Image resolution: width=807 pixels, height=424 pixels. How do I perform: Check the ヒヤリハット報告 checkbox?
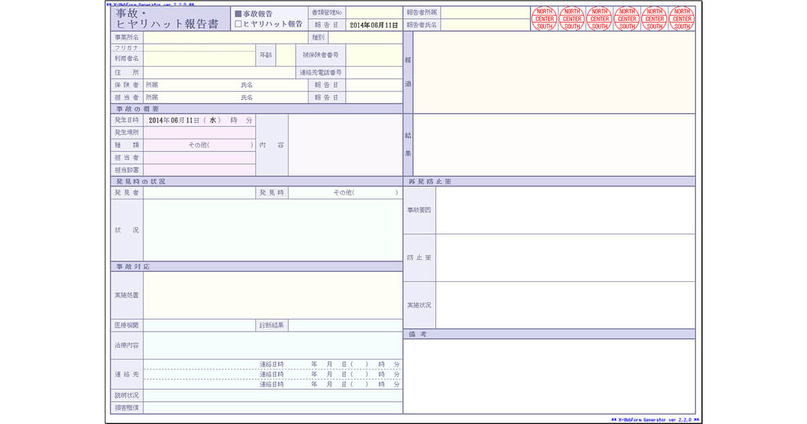tap(238, 24)
